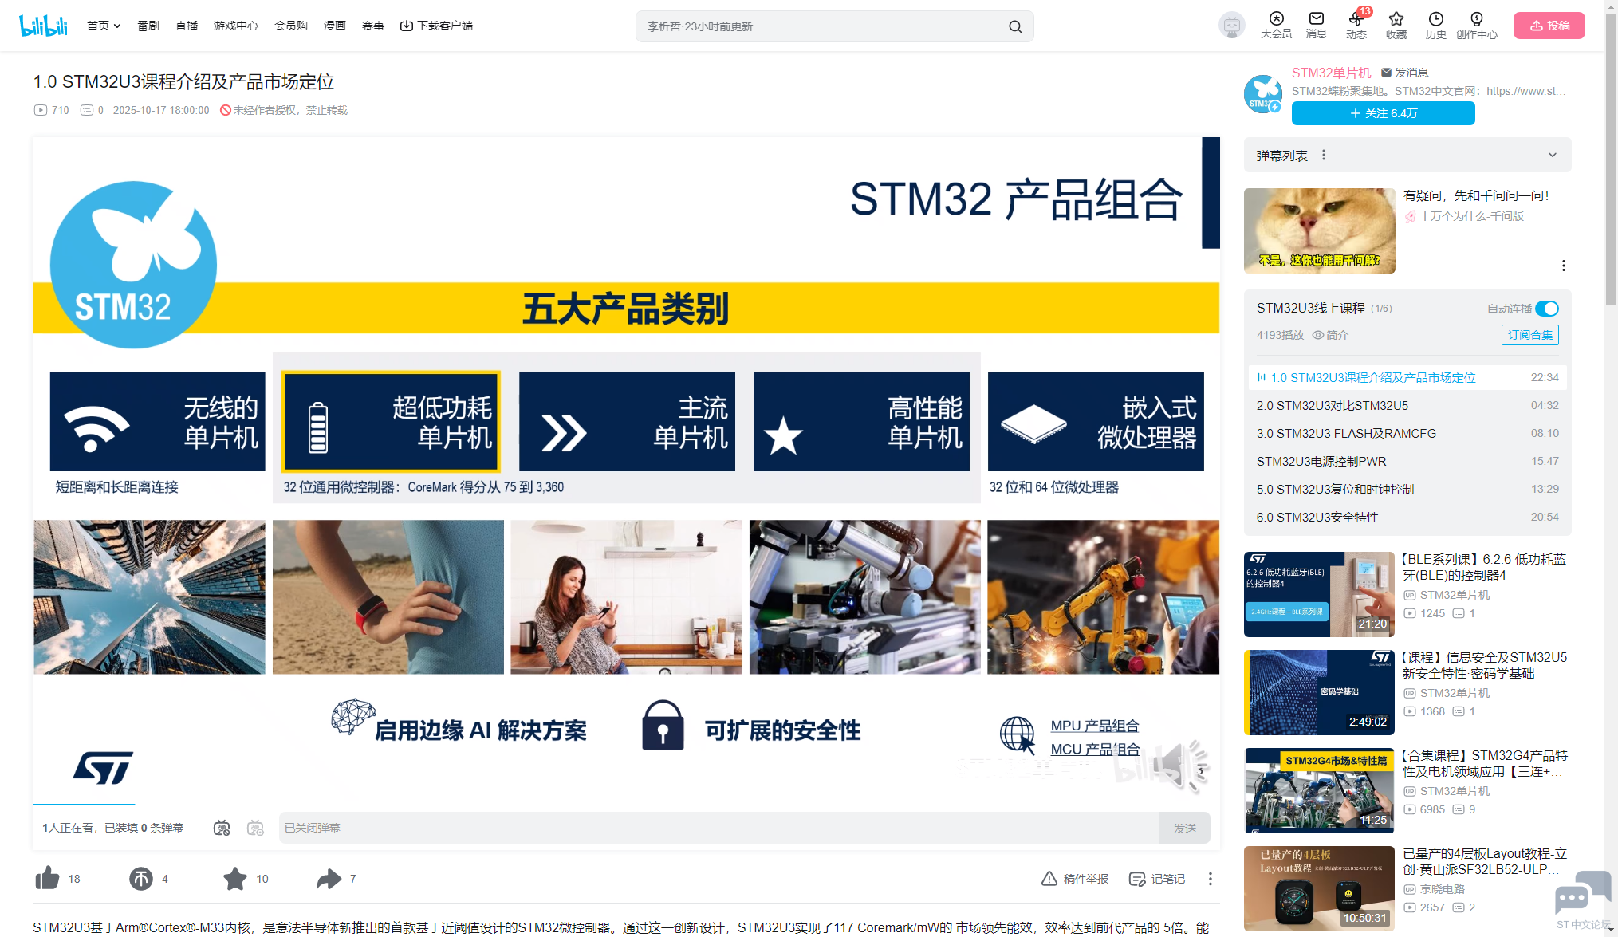Open 4层板Layout教程 video thumbnail
Image resolution: width=1618 pixels, height=937 pixels.
click(x=1319, y=888)
